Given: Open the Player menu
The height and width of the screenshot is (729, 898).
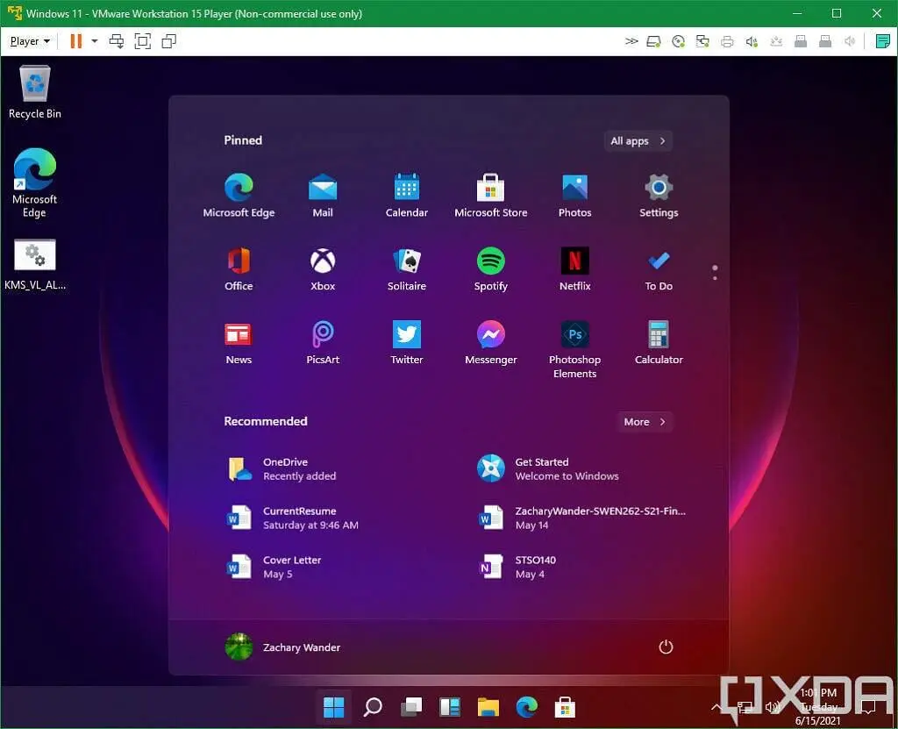Looking at the screenshot, I should pyautogui.click(x=26, y=40).
